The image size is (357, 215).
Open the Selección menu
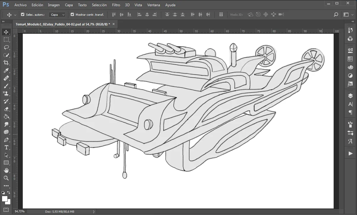(99, 5)
